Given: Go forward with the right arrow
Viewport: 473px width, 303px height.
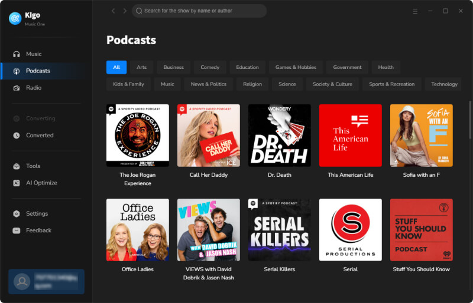Looking at the screenshot, I should (x=125, y=11).
